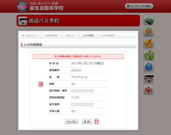Click the red confirmation notice banner
Screen dimensions: 171x135
(x=78, y=56)
